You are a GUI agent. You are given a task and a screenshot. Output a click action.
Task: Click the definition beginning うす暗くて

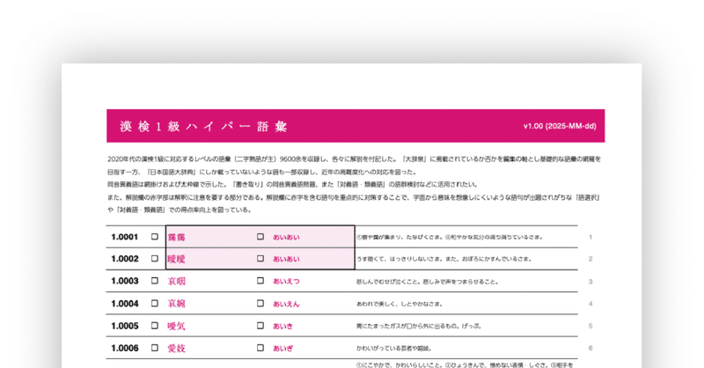coord(444,259)
